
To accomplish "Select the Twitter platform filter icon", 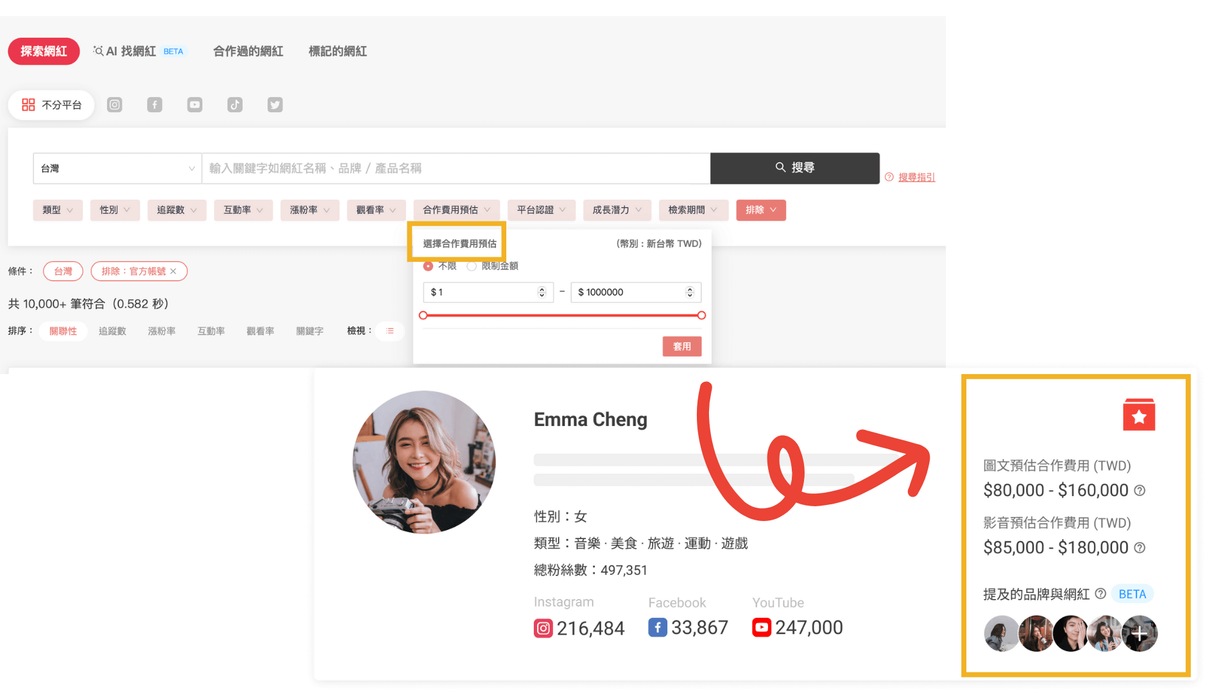I will tap(275, 105).
